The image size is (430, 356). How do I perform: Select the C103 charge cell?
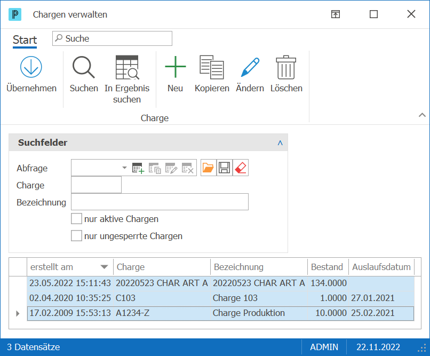coord(162,298)
